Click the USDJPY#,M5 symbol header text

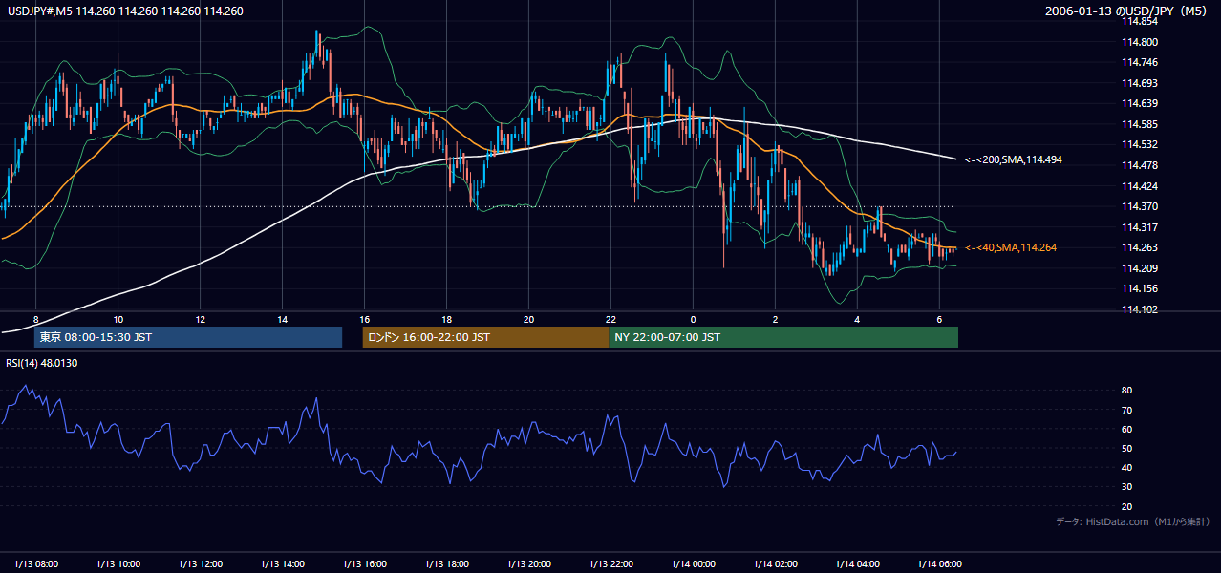point(125,11)
